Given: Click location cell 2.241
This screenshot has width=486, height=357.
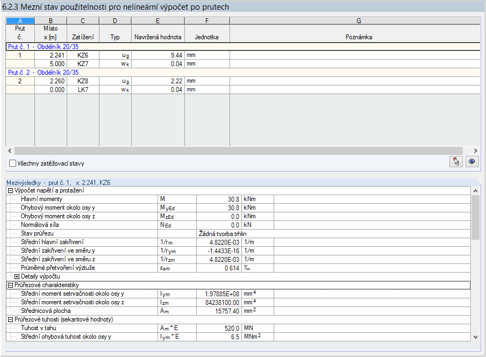Looking at the screenshot, I should click(51, 55).
